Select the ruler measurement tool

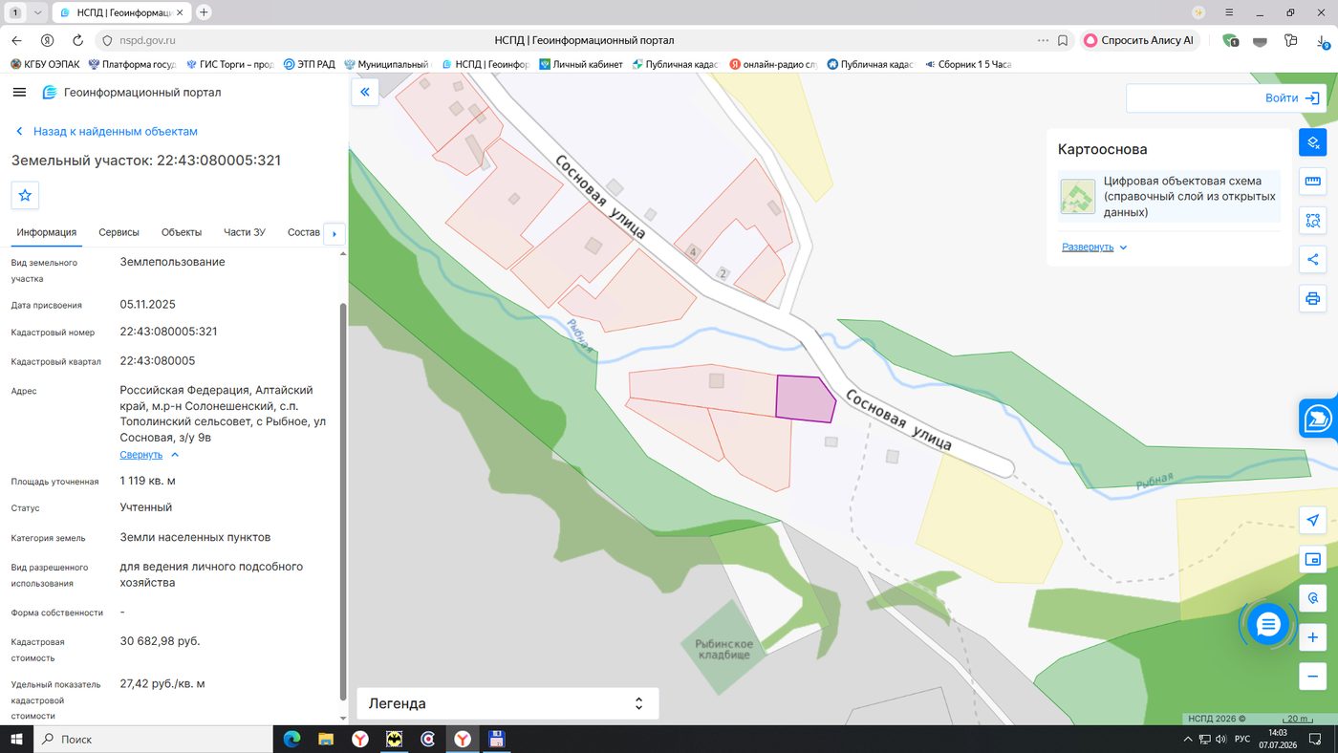coord(1312,182)
